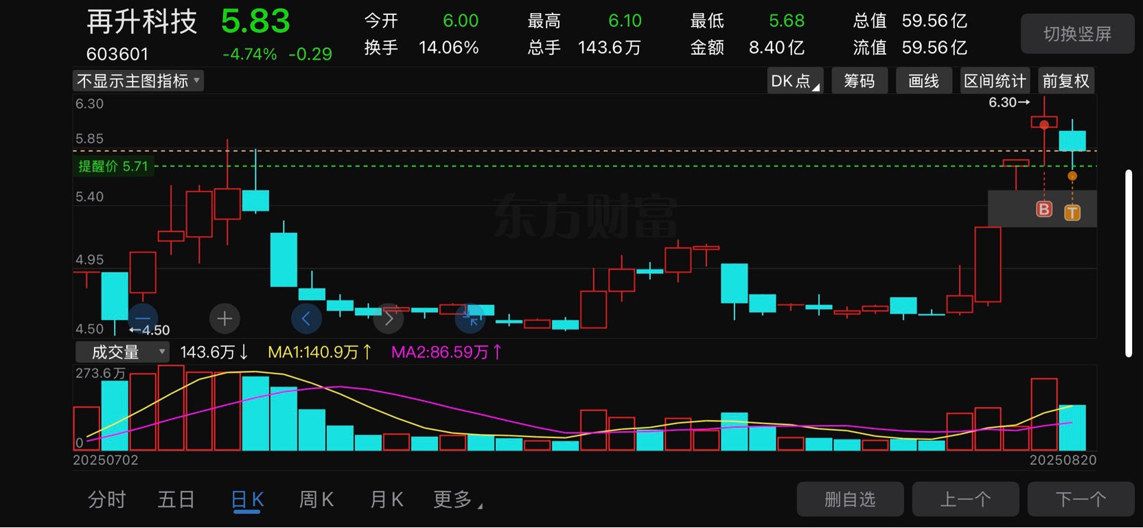Open 成交量 sub-chart dropdown
1143x528 pixels.
tap(122, 352)
